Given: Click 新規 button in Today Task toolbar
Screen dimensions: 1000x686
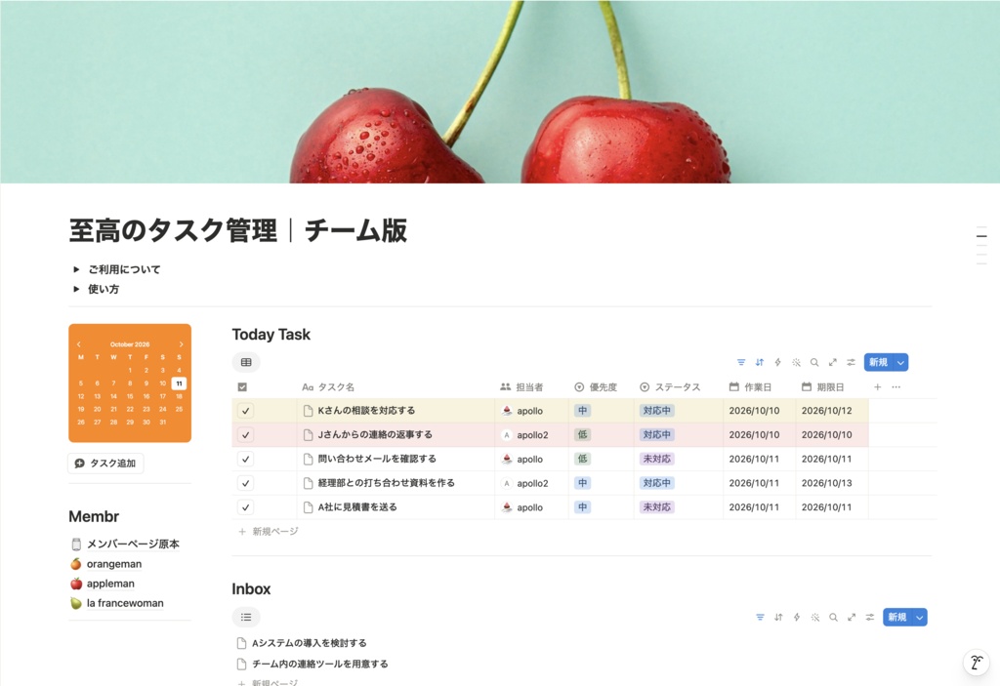Looking at the screenshot, I should tap(878, 362).
